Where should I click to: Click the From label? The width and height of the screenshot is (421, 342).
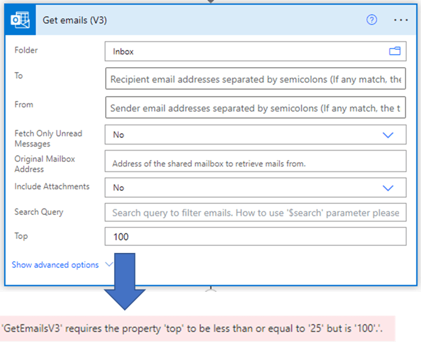24,104
